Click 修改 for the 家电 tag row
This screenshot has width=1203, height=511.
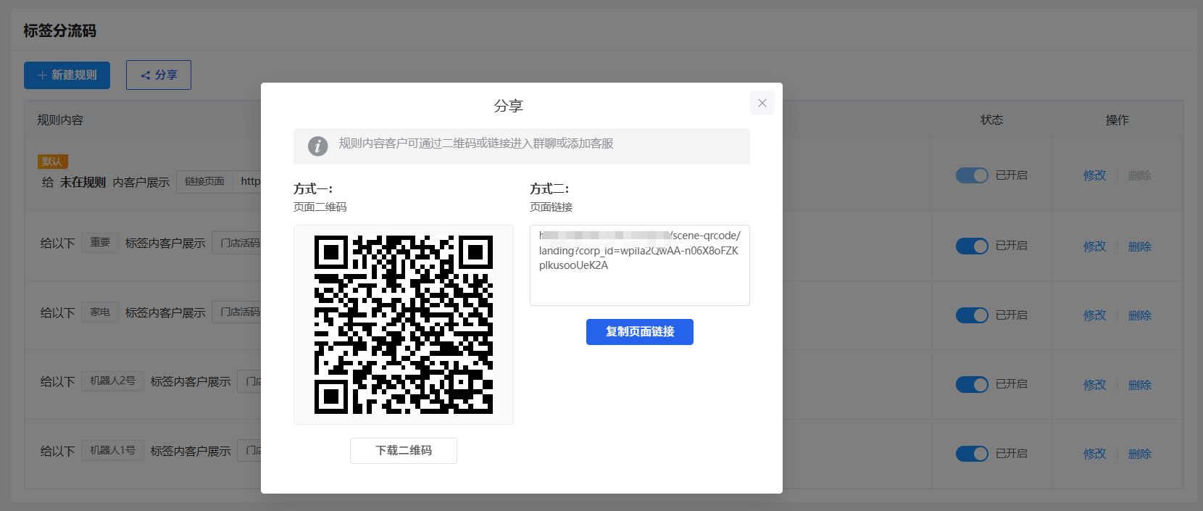pos(1094,315)
